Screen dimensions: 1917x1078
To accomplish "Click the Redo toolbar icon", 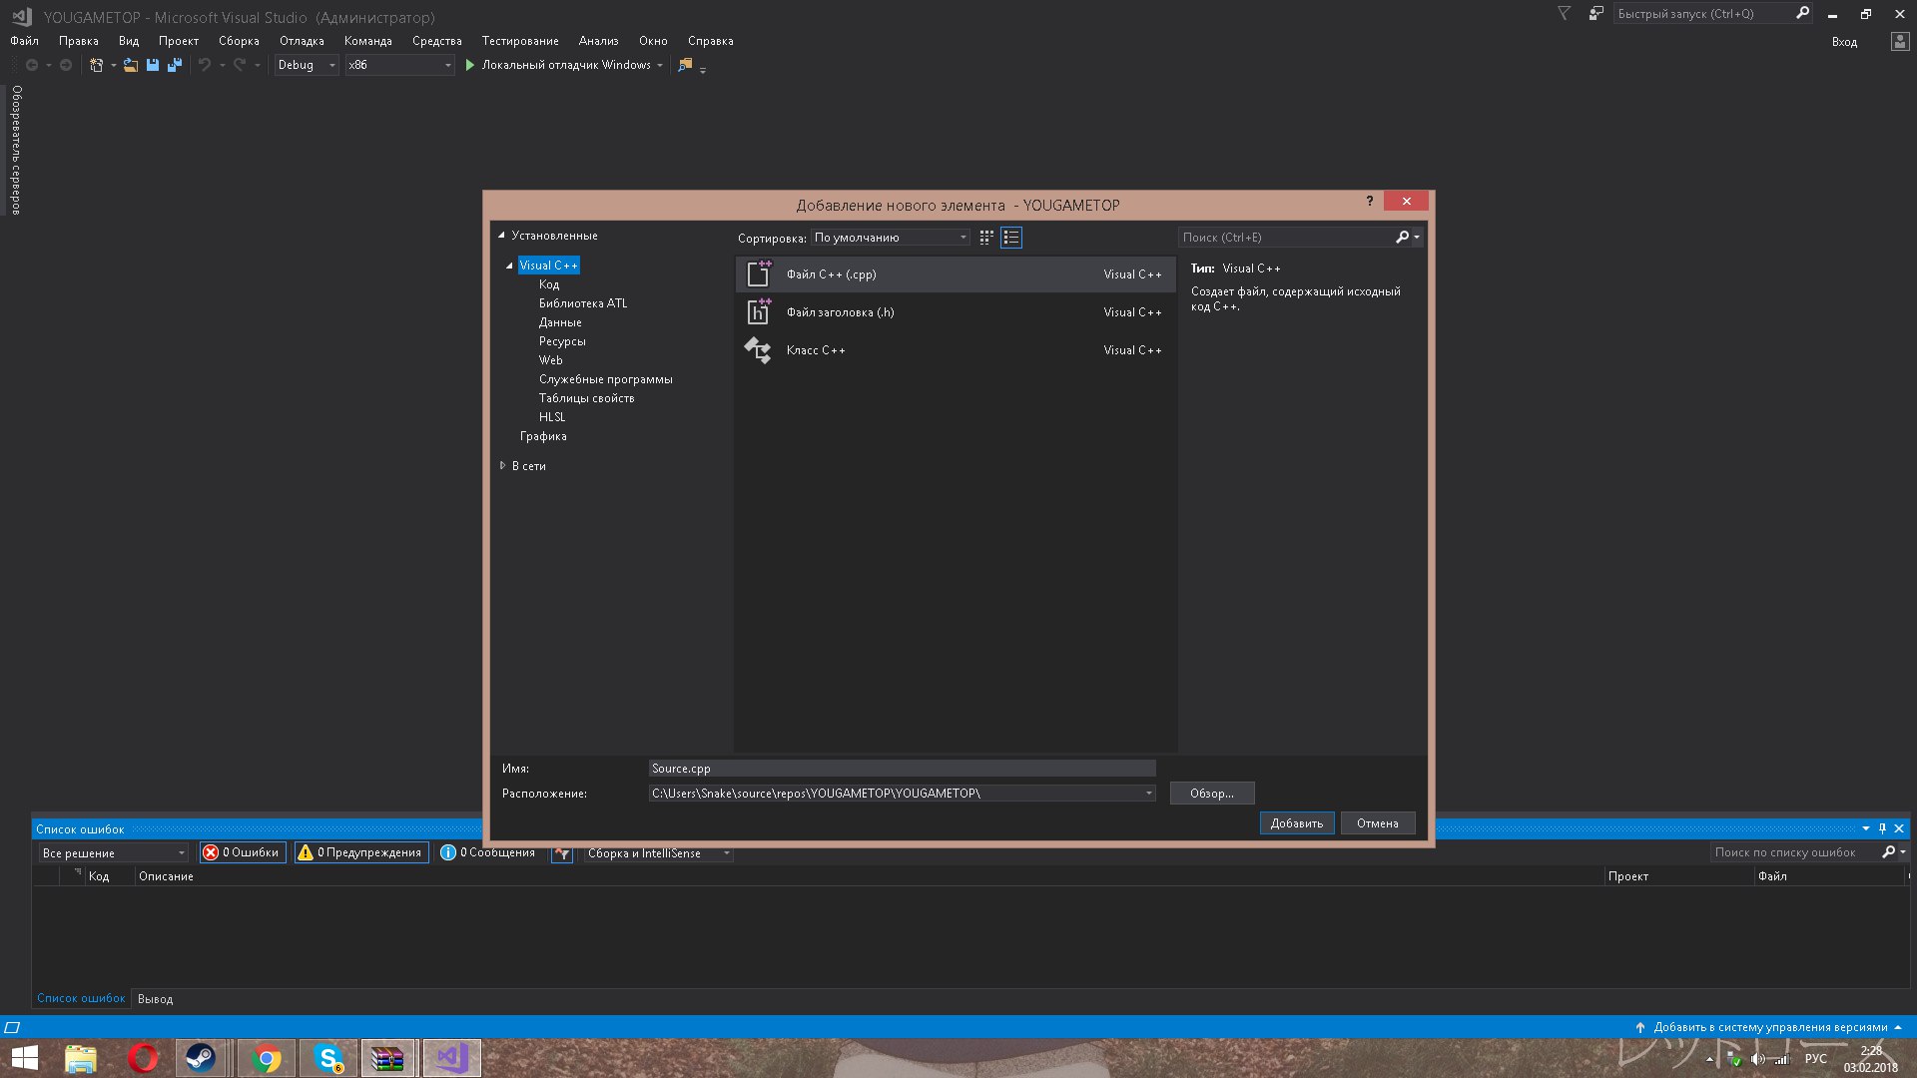I will point(240,65).
